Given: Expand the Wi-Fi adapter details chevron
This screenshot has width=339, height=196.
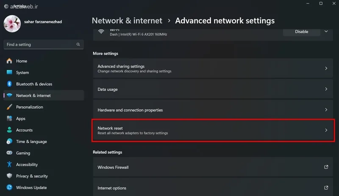Looking at the screenshot, I should pyautogui.click(x=326, y=31).
